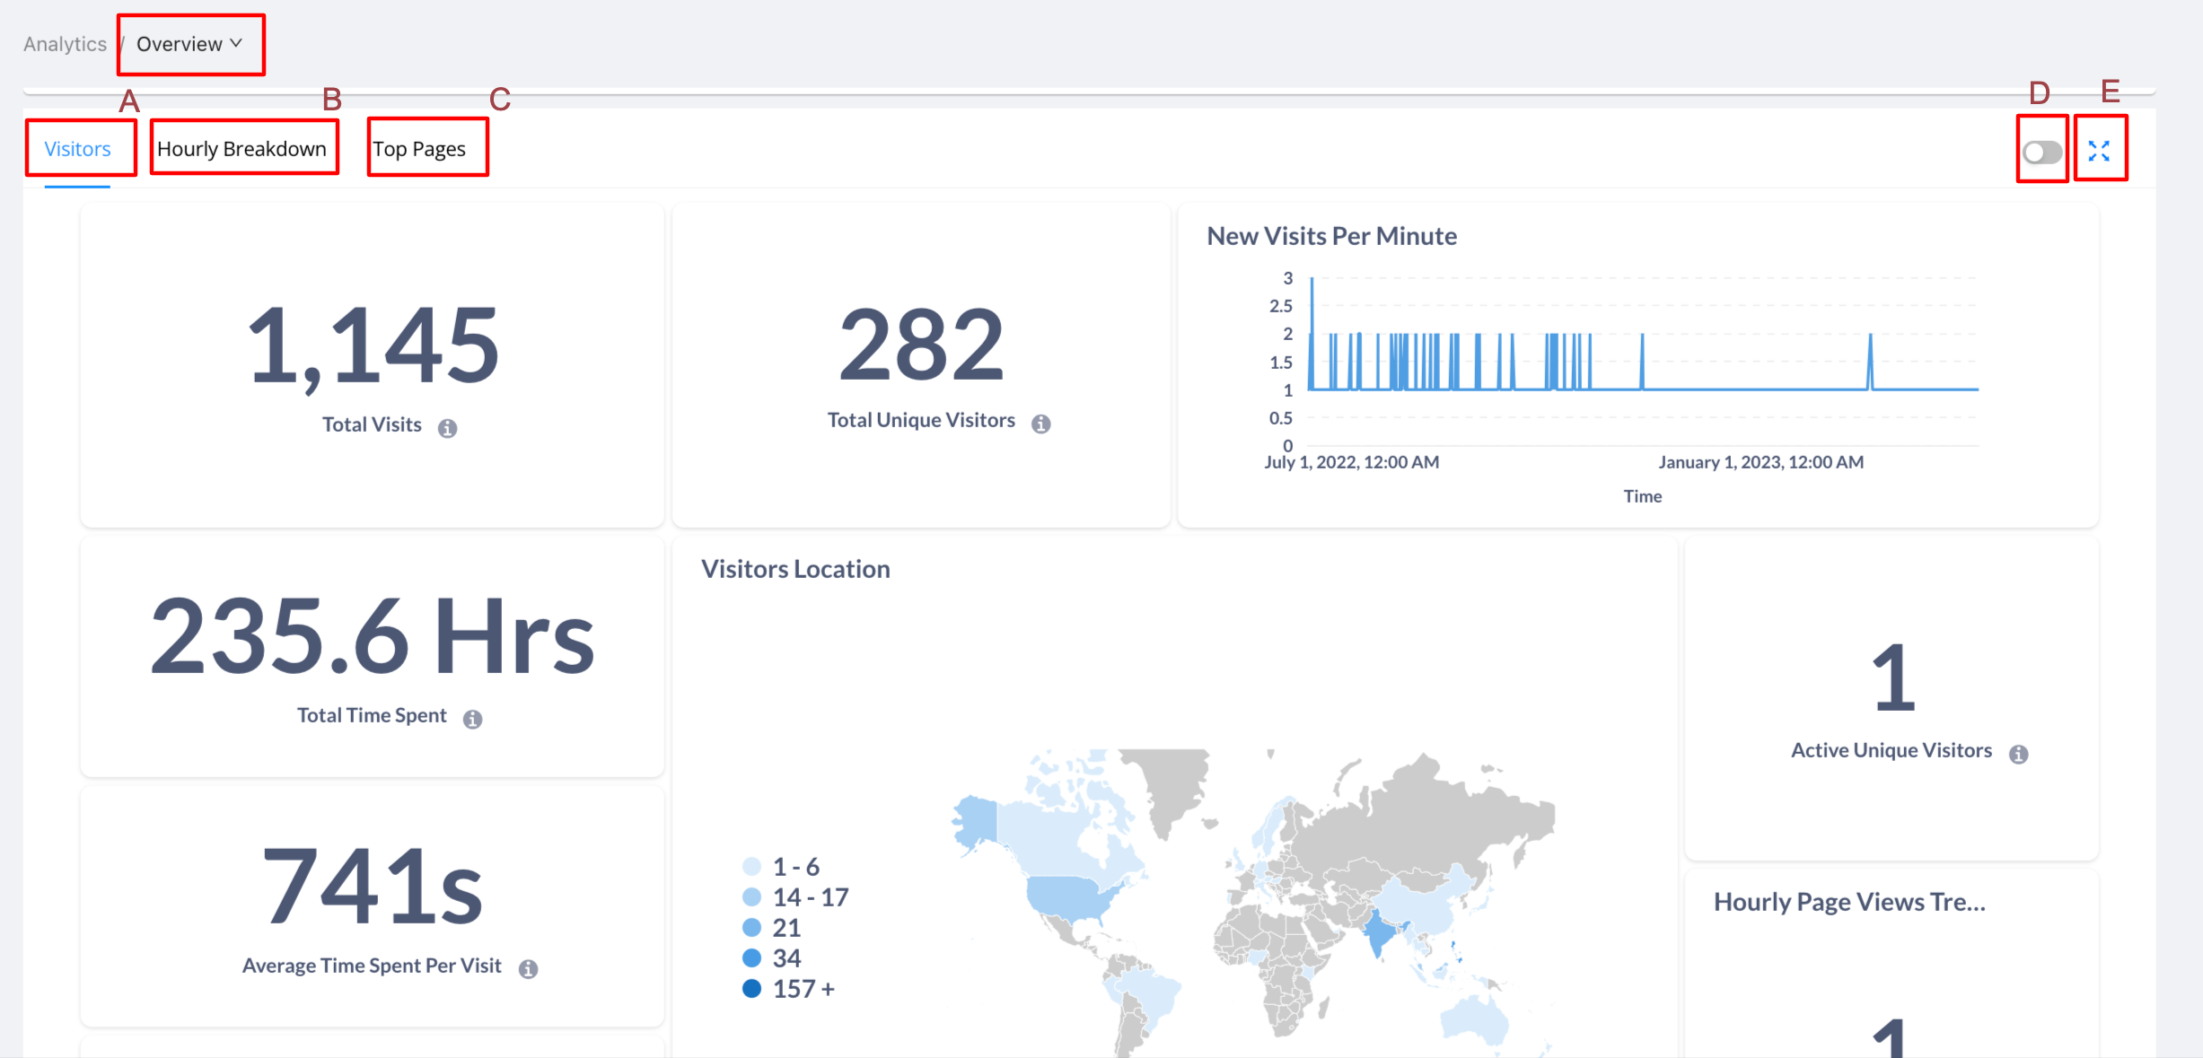This screenshot has width=2203, height=1058.
Task: Click the 34 legend entry on the map
Action: (786, 958)
